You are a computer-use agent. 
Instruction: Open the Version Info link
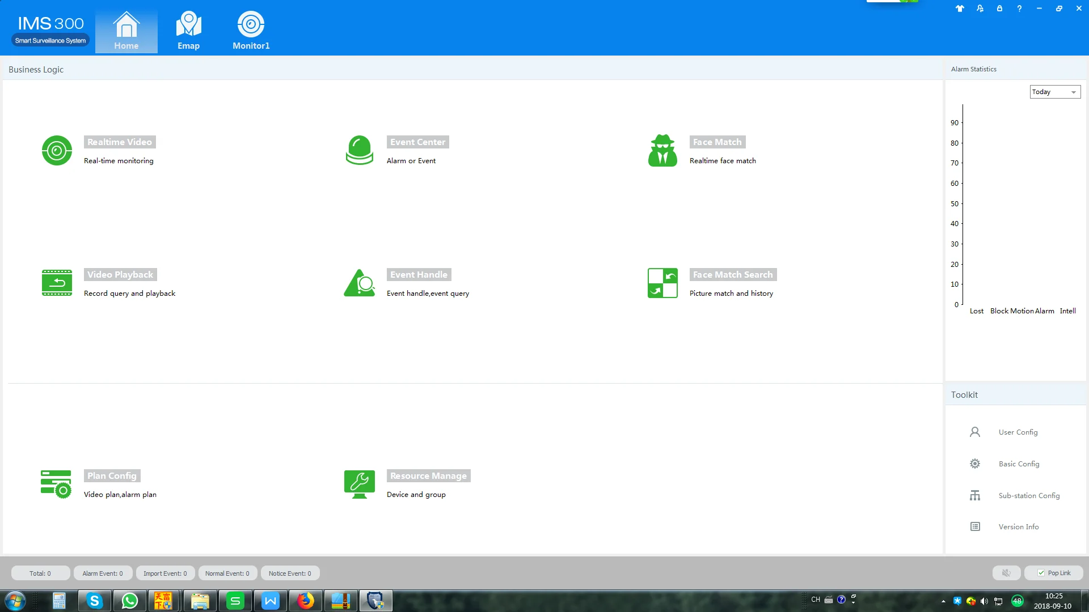point(1019,526)
